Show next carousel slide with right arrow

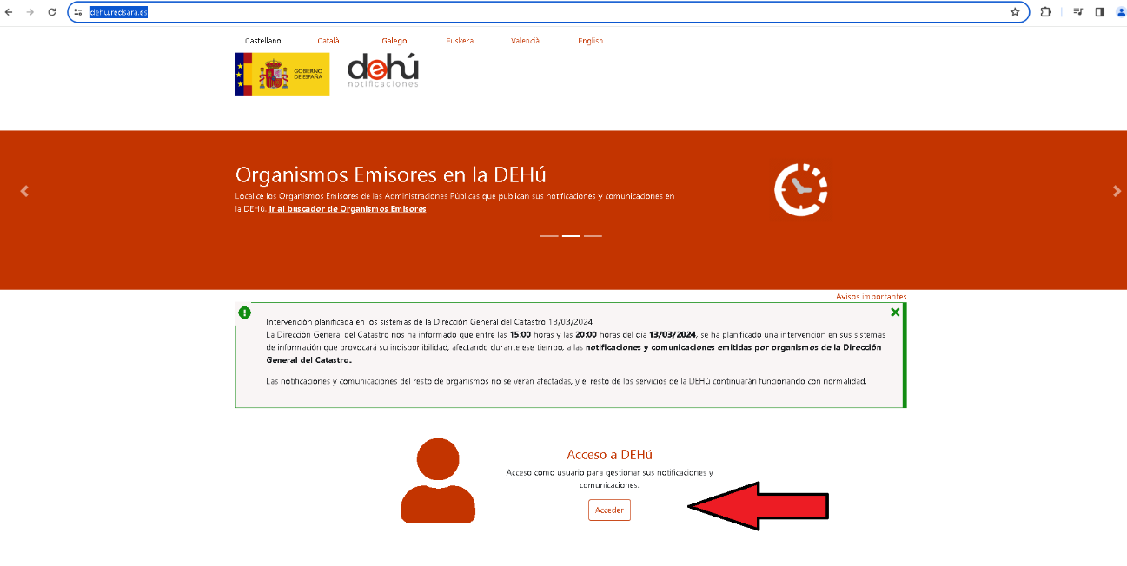tap(1117, 191)
